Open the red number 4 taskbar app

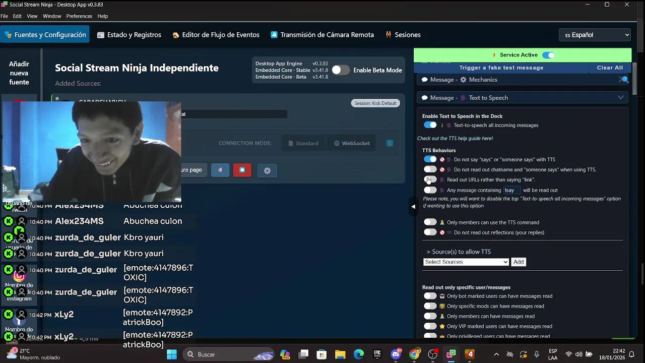tap(470, 354)
